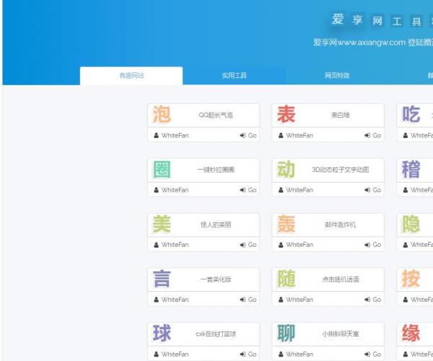Select the 邮件轰炸机 title text
Screen dimensions: 433x361
click(x=341, y=225)
